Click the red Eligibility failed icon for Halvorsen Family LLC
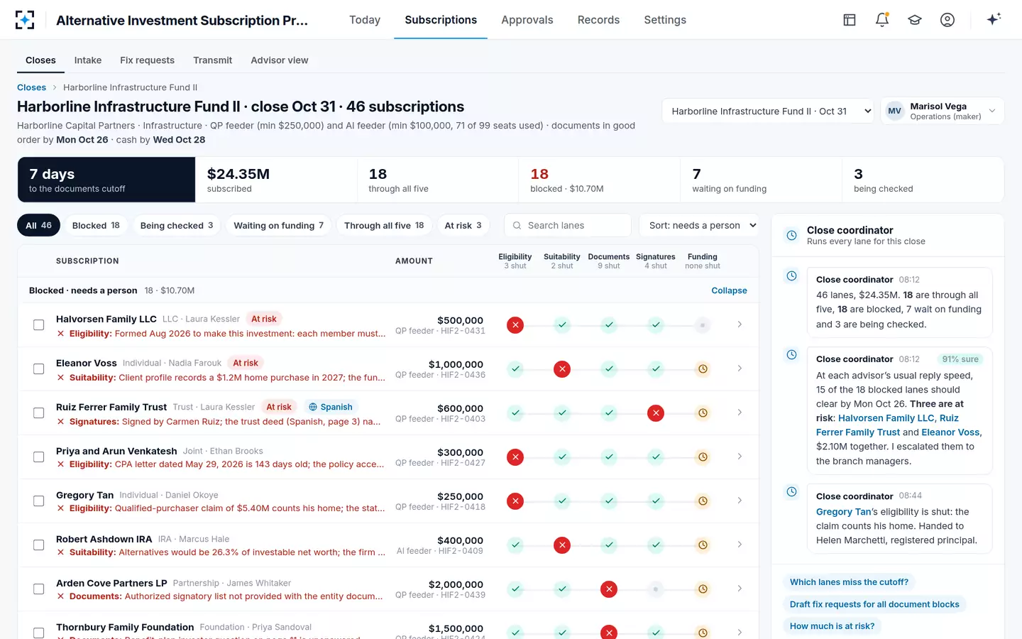Image resolution: width=1022 pixels, height=639 pixels. pyautogui.click(x=515, y=325)
